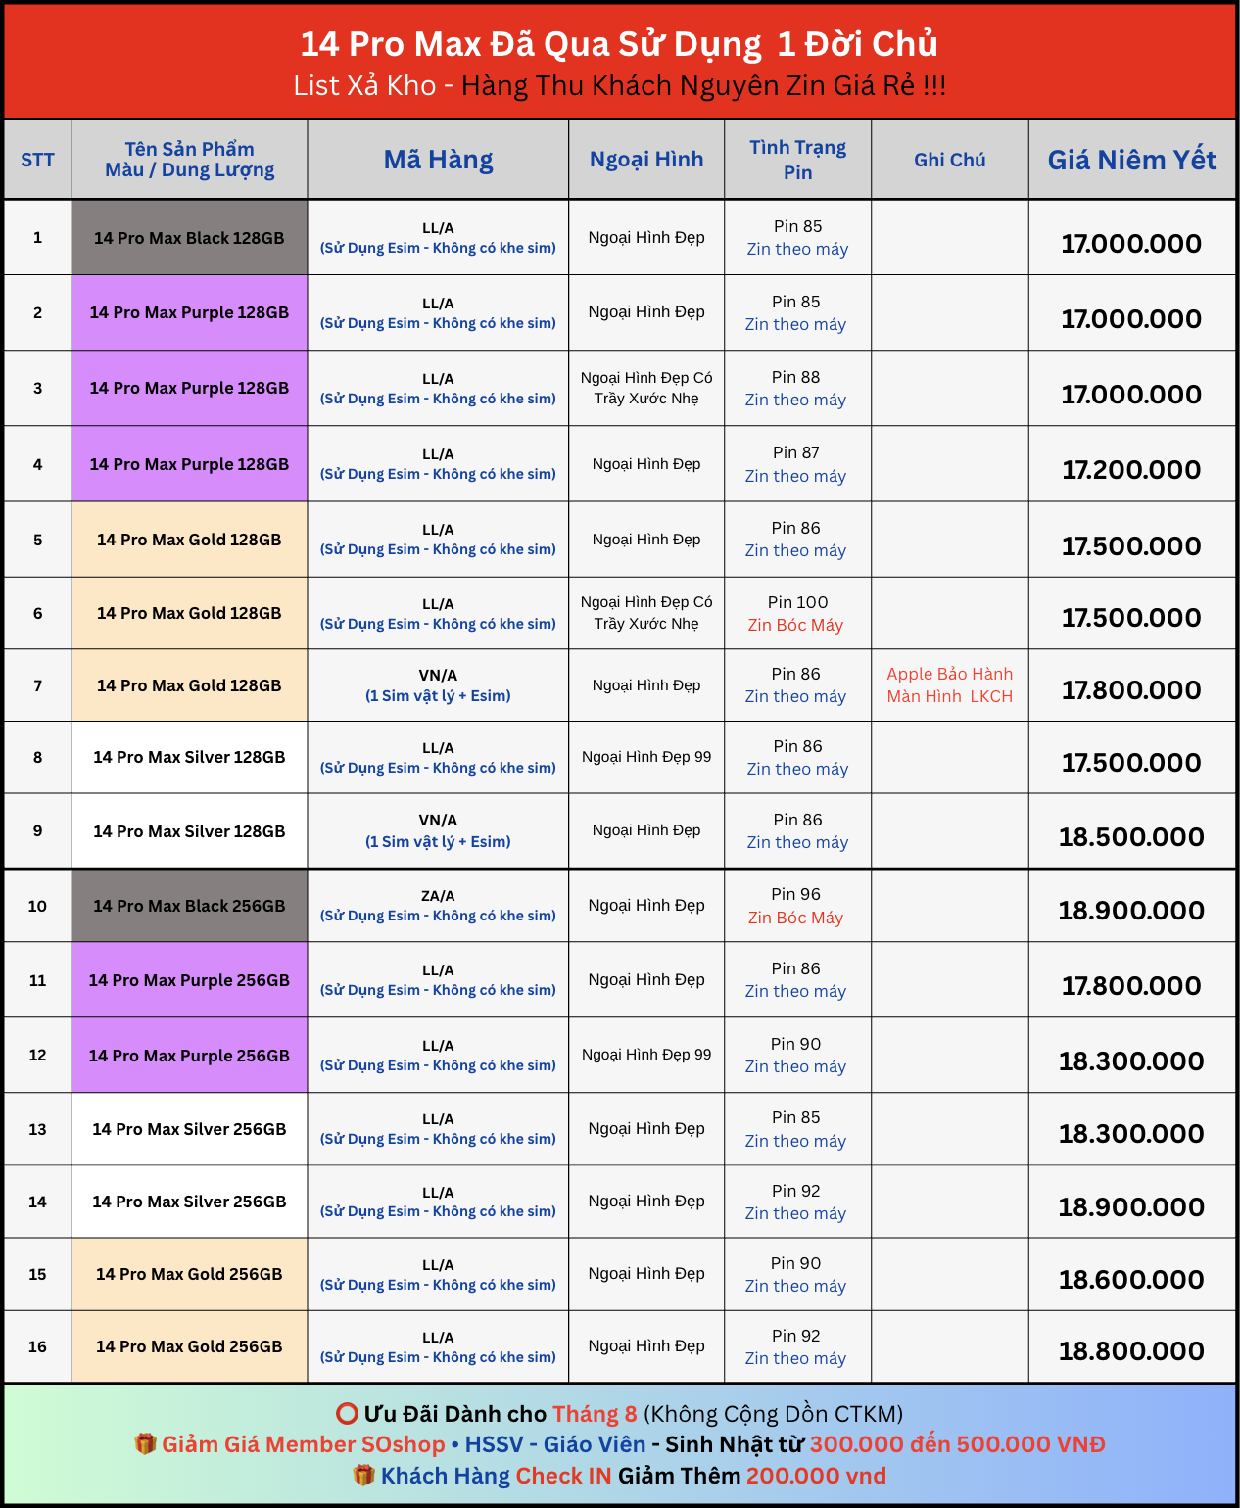Click "14 Pro Max Silver 256GB" in row 13

tap(189, 1129)
